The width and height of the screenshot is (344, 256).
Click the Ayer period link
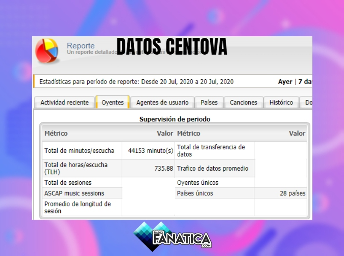(285, 81)
